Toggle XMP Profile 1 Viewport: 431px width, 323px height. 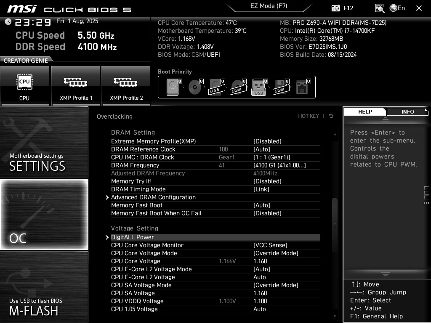pos(76,85)
